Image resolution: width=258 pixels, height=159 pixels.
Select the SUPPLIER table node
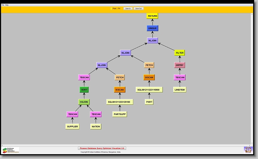pos(72,126)
